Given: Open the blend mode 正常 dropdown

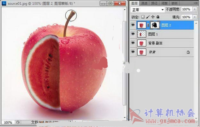Looking at the screenshot, I should click(x=148, y=10).
